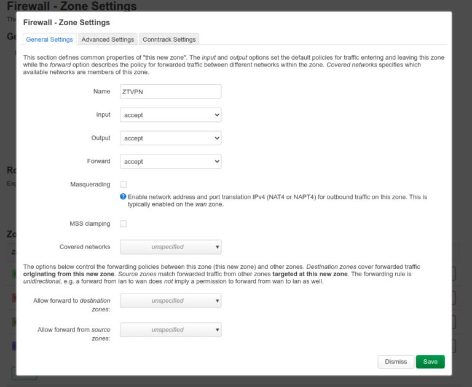The width and height of the screenshot is (472, 387).
Task: Click the Masquerading field label
Action: pos(90,185)
